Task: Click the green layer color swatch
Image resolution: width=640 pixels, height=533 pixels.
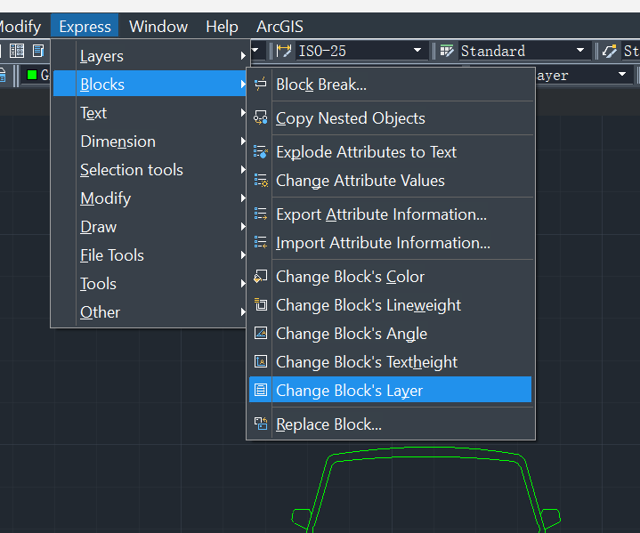Action: 32,75
